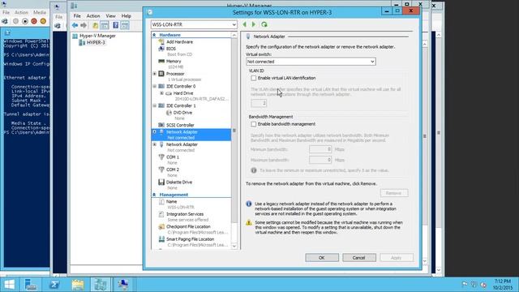519x292 pixels.
Task: Click the Cancel button
Action: 358,258
